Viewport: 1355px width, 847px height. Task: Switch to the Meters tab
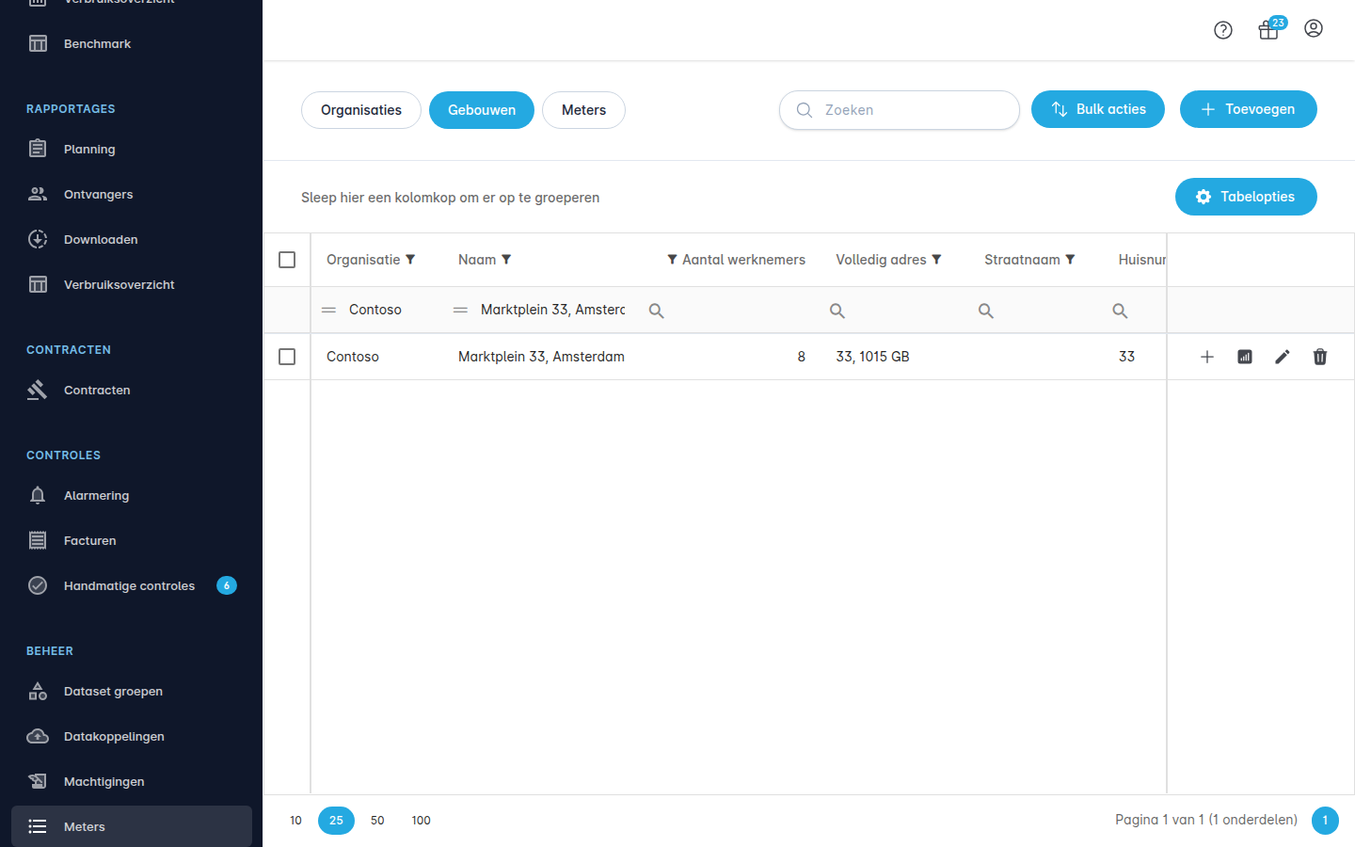pos(583,110)
